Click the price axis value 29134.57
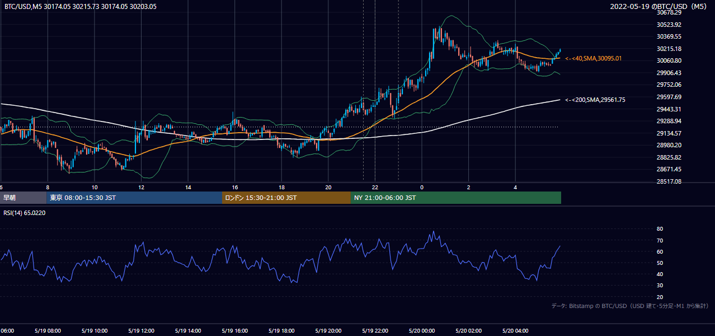715x336 pixels. tap(670, 133)
